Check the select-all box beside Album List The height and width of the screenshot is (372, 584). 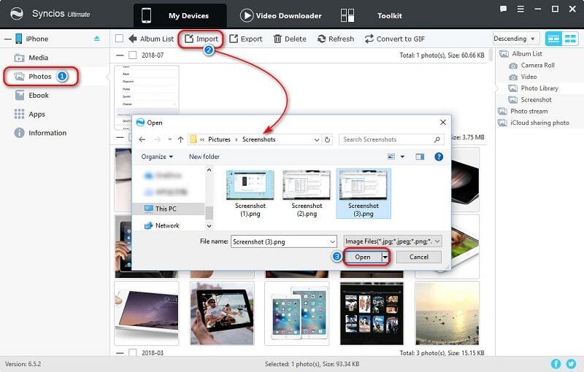coord(119,39)
